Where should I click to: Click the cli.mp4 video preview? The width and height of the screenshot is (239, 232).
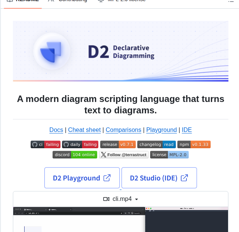point(120,219)
